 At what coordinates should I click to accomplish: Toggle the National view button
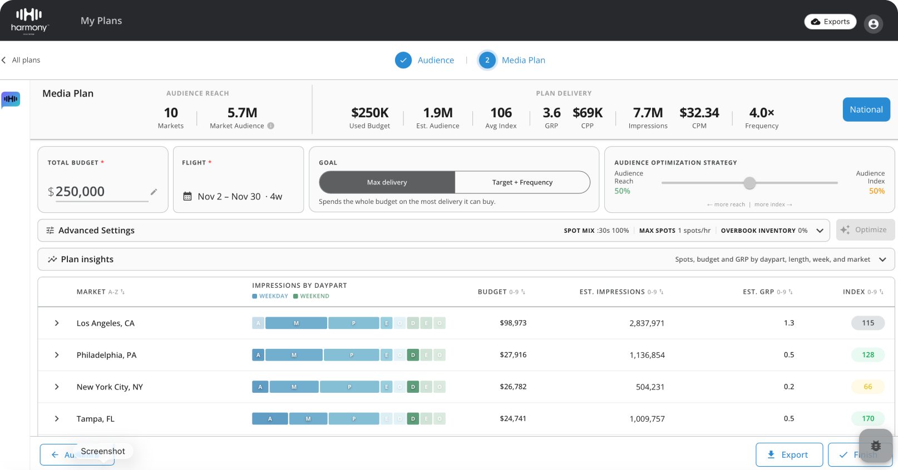[866, 109]
